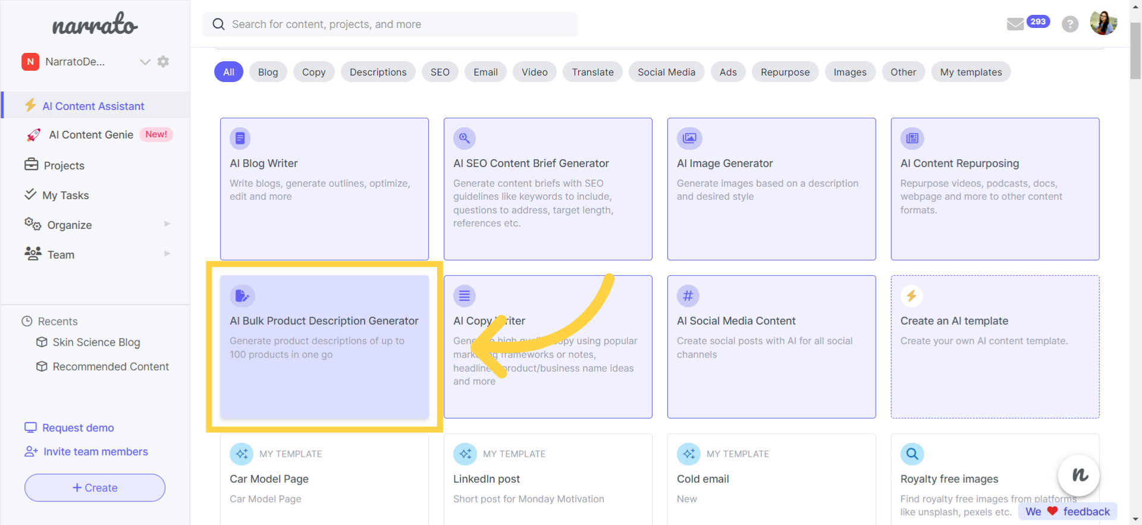Expand the NarratoDe... workspace dropdown

tap(145, 62)
